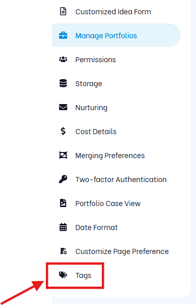This screenshot has height=305, width=196.
Task: Open the Customized Idea Form option
Action: (116, 12)
